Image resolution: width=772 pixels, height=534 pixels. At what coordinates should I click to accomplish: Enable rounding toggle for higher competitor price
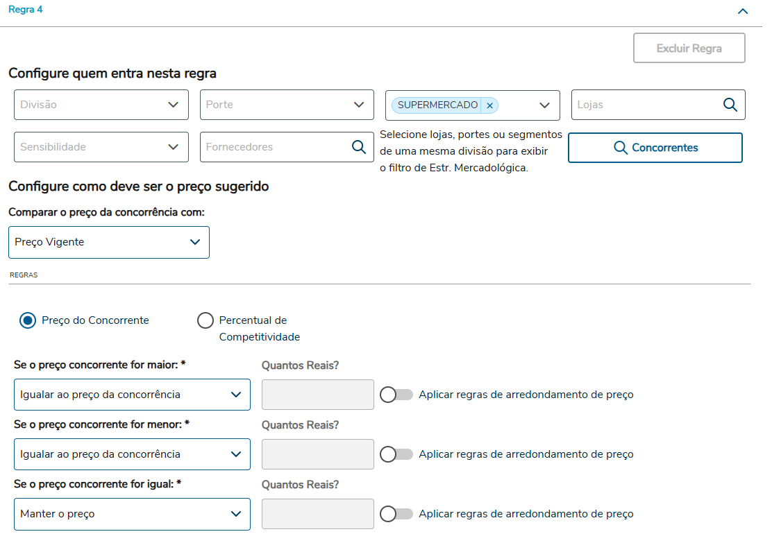click(x=396, y=395)
